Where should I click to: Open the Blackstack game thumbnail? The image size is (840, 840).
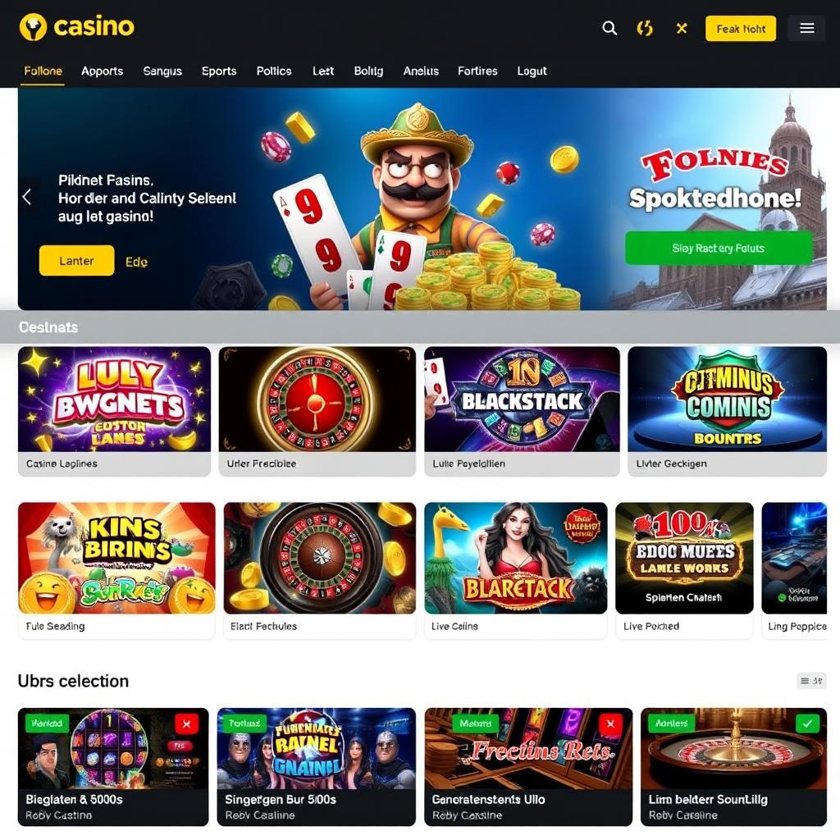522,399
